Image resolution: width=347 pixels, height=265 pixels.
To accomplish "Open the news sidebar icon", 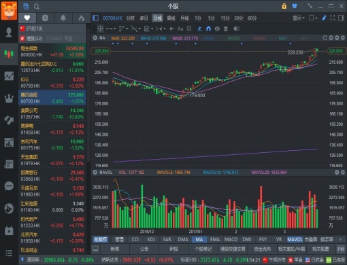I will [9, 164].
